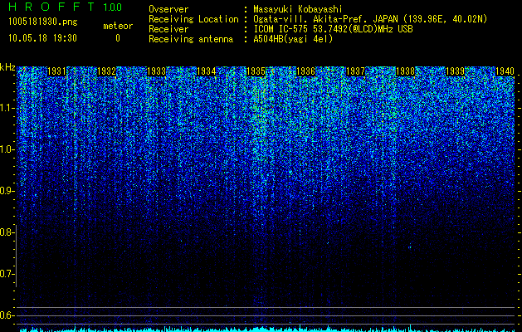Click the Receiving antenna label
The height and width of the screenshot is (332, 522).
click(191, 39)
